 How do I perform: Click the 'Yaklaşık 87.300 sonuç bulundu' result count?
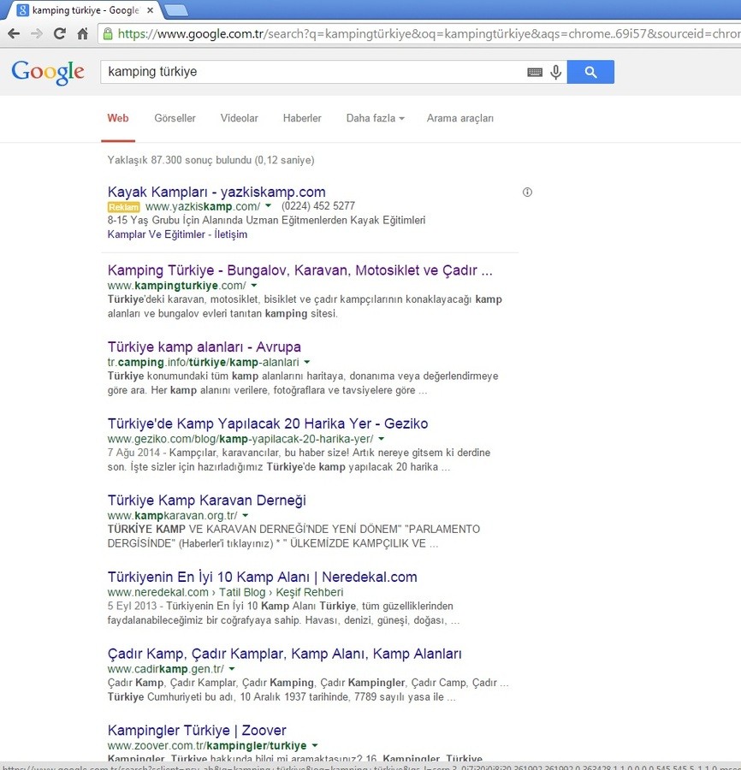[x=210, y=160]
